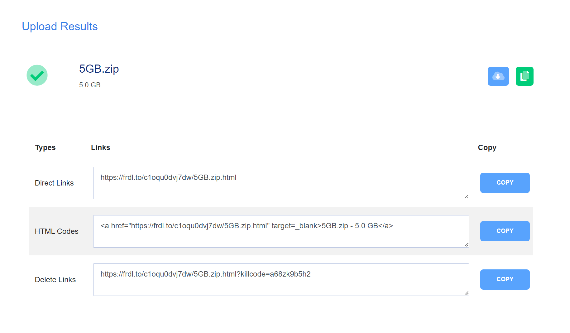Copy the Direct Links URL

(505, 183)
